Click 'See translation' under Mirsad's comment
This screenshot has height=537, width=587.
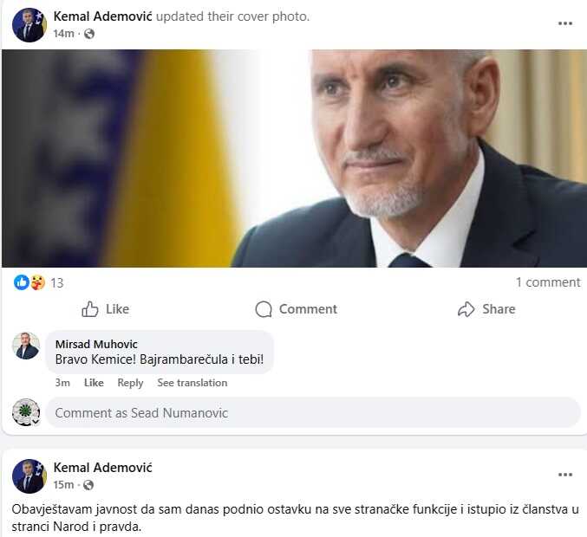192,383
